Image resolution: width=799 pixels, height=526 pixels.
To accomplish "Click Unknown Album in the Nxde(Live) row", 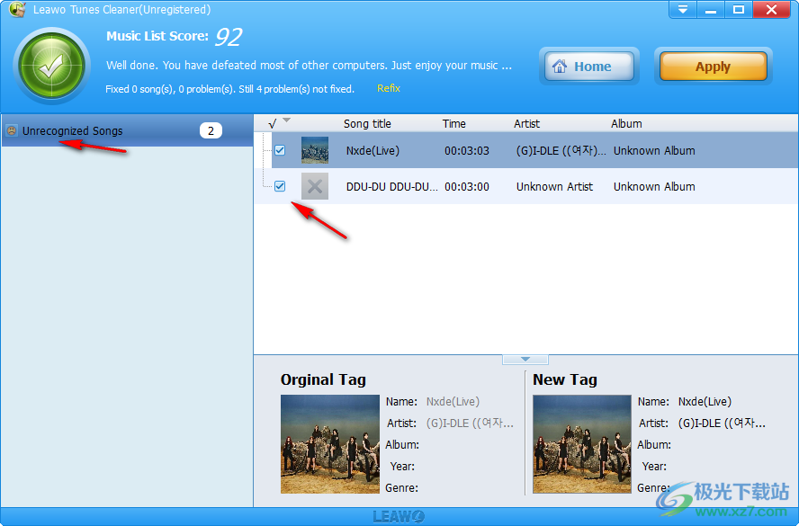I will (x=654, y=151).
